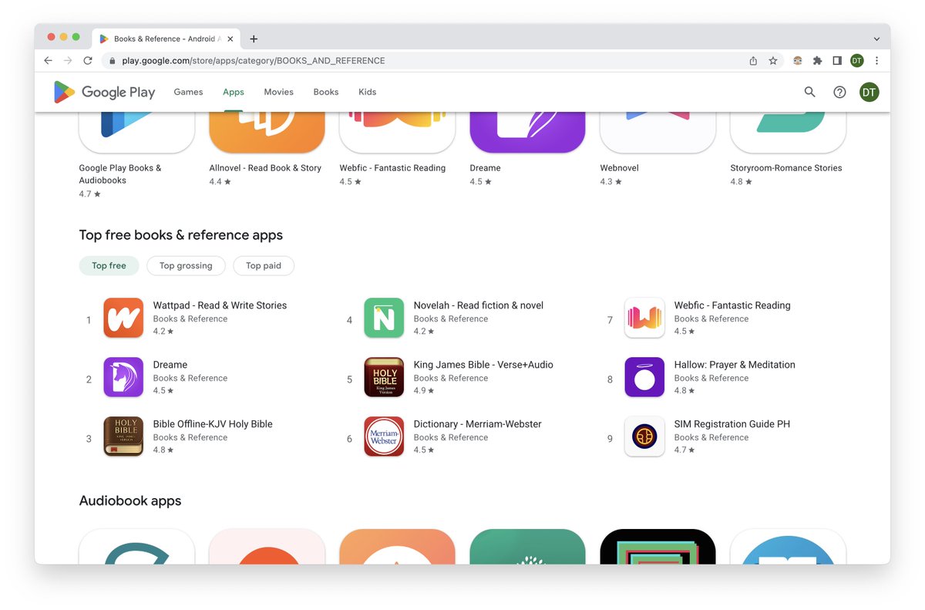Open Chrome profile DT in toolbar
Image resolution: width=925 pixels, height=610 pixels.
[857, 60]
